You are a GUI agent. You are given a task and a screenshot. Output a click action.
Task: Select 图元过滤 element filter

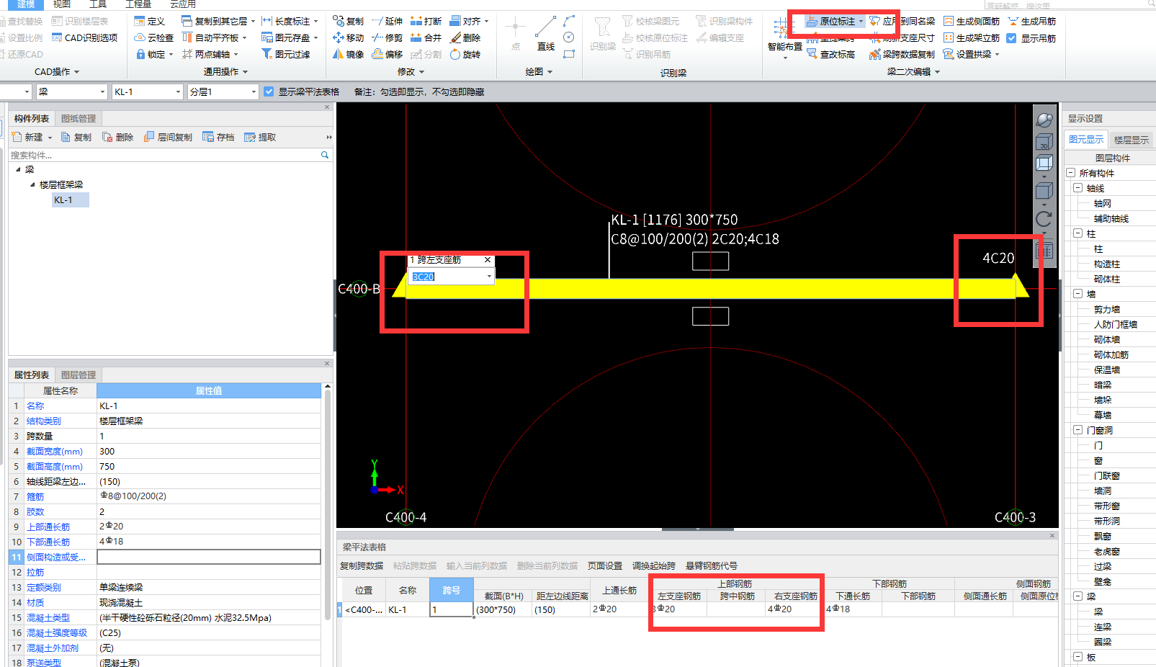click(285, 54)
